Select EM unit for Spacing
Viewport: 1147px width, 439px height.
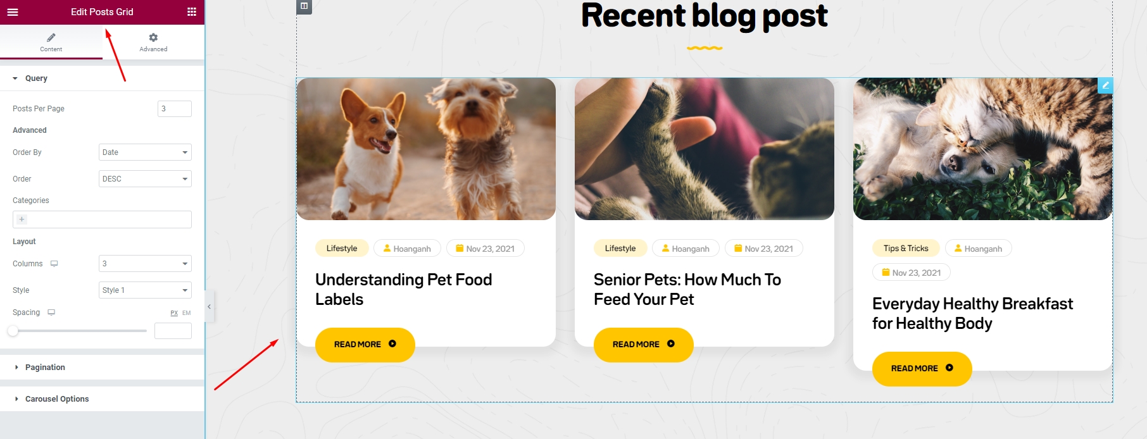click(x=187, y=313)
